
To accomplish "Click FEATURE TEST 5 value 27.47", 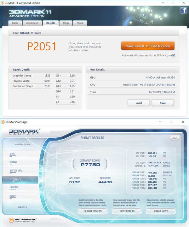I will coord(152,185).
